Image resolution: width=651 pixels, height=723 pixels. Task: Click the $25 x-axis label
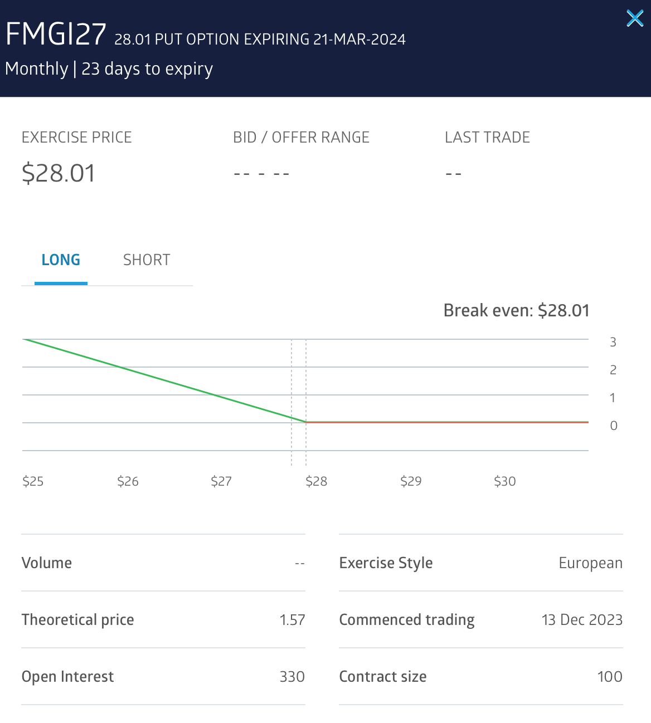coord(33,481)
